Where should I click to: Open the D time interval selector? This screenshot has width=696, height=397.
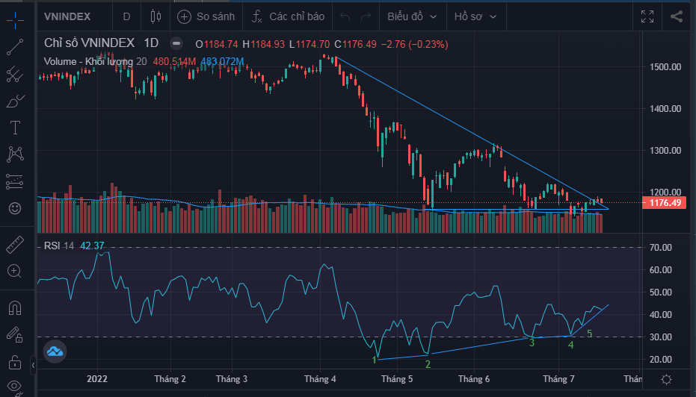pyautogui.click(x=126, y=16)
